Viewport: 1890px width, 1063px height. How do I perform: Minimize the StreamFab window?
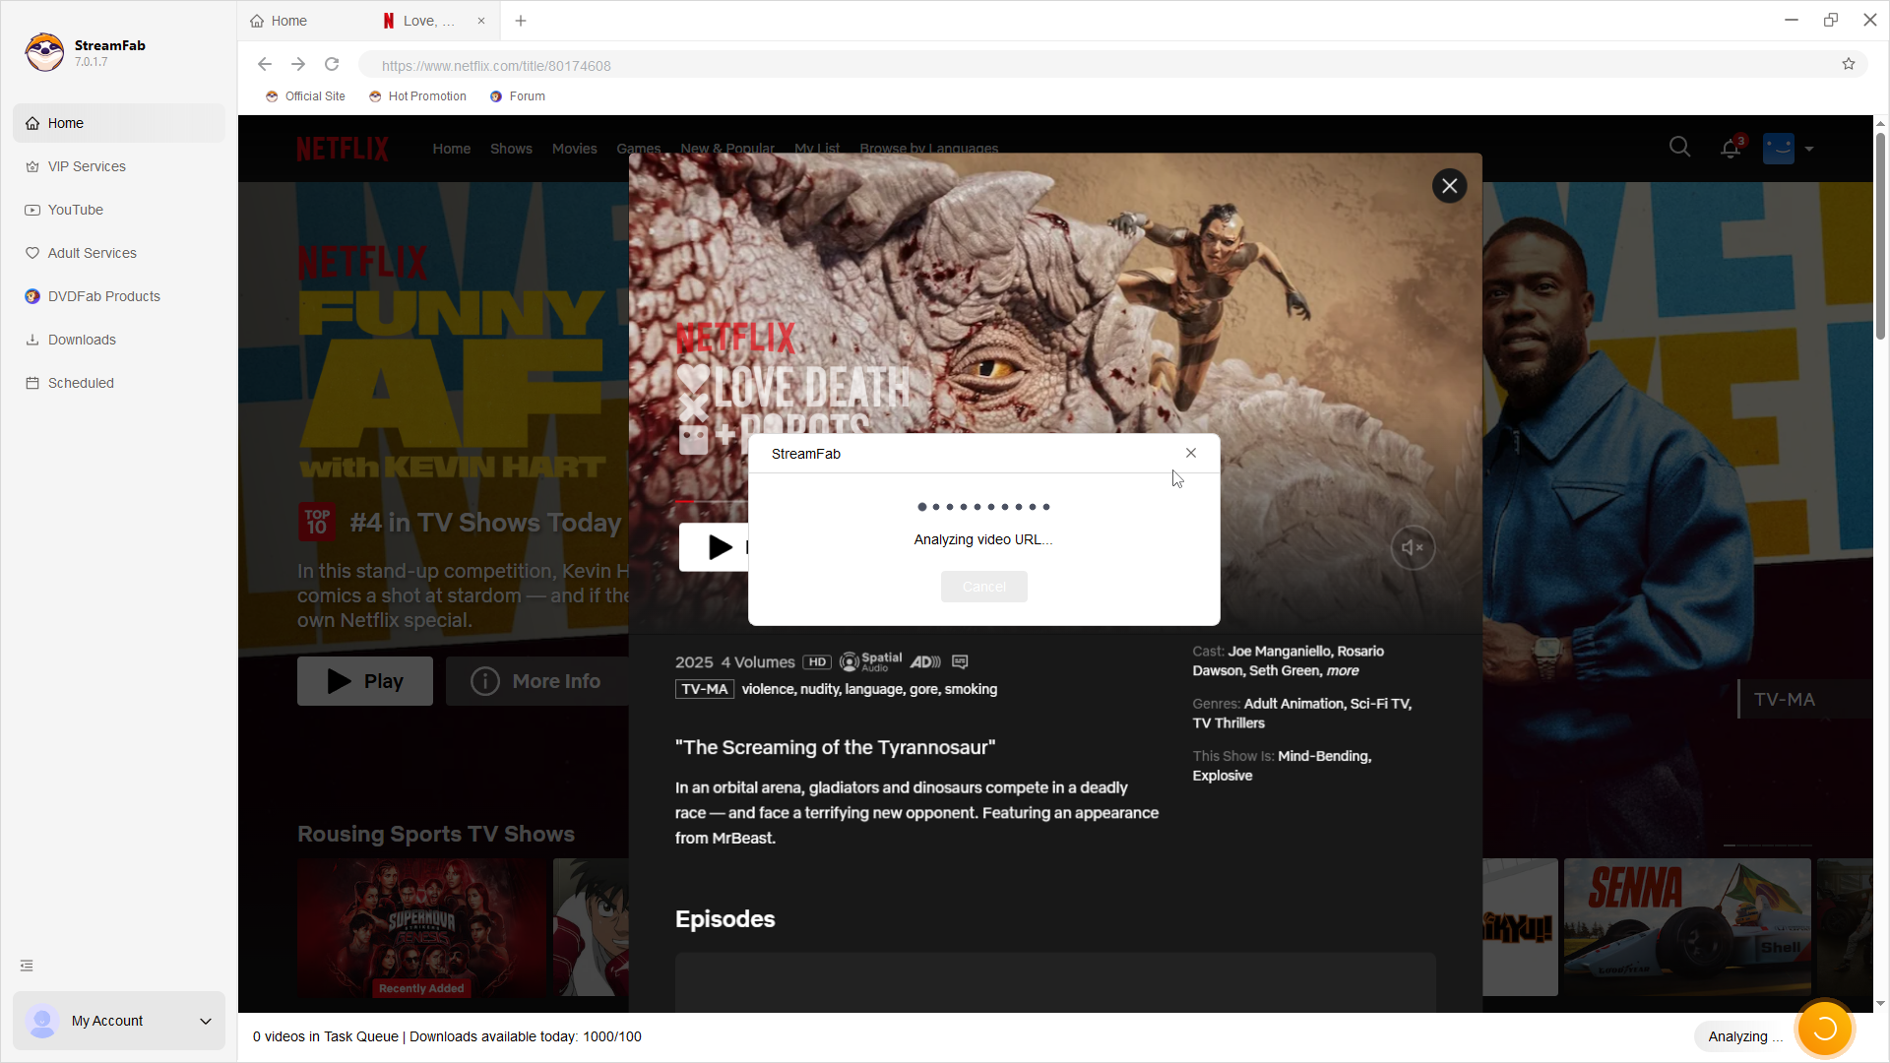tap(1792, 20)
